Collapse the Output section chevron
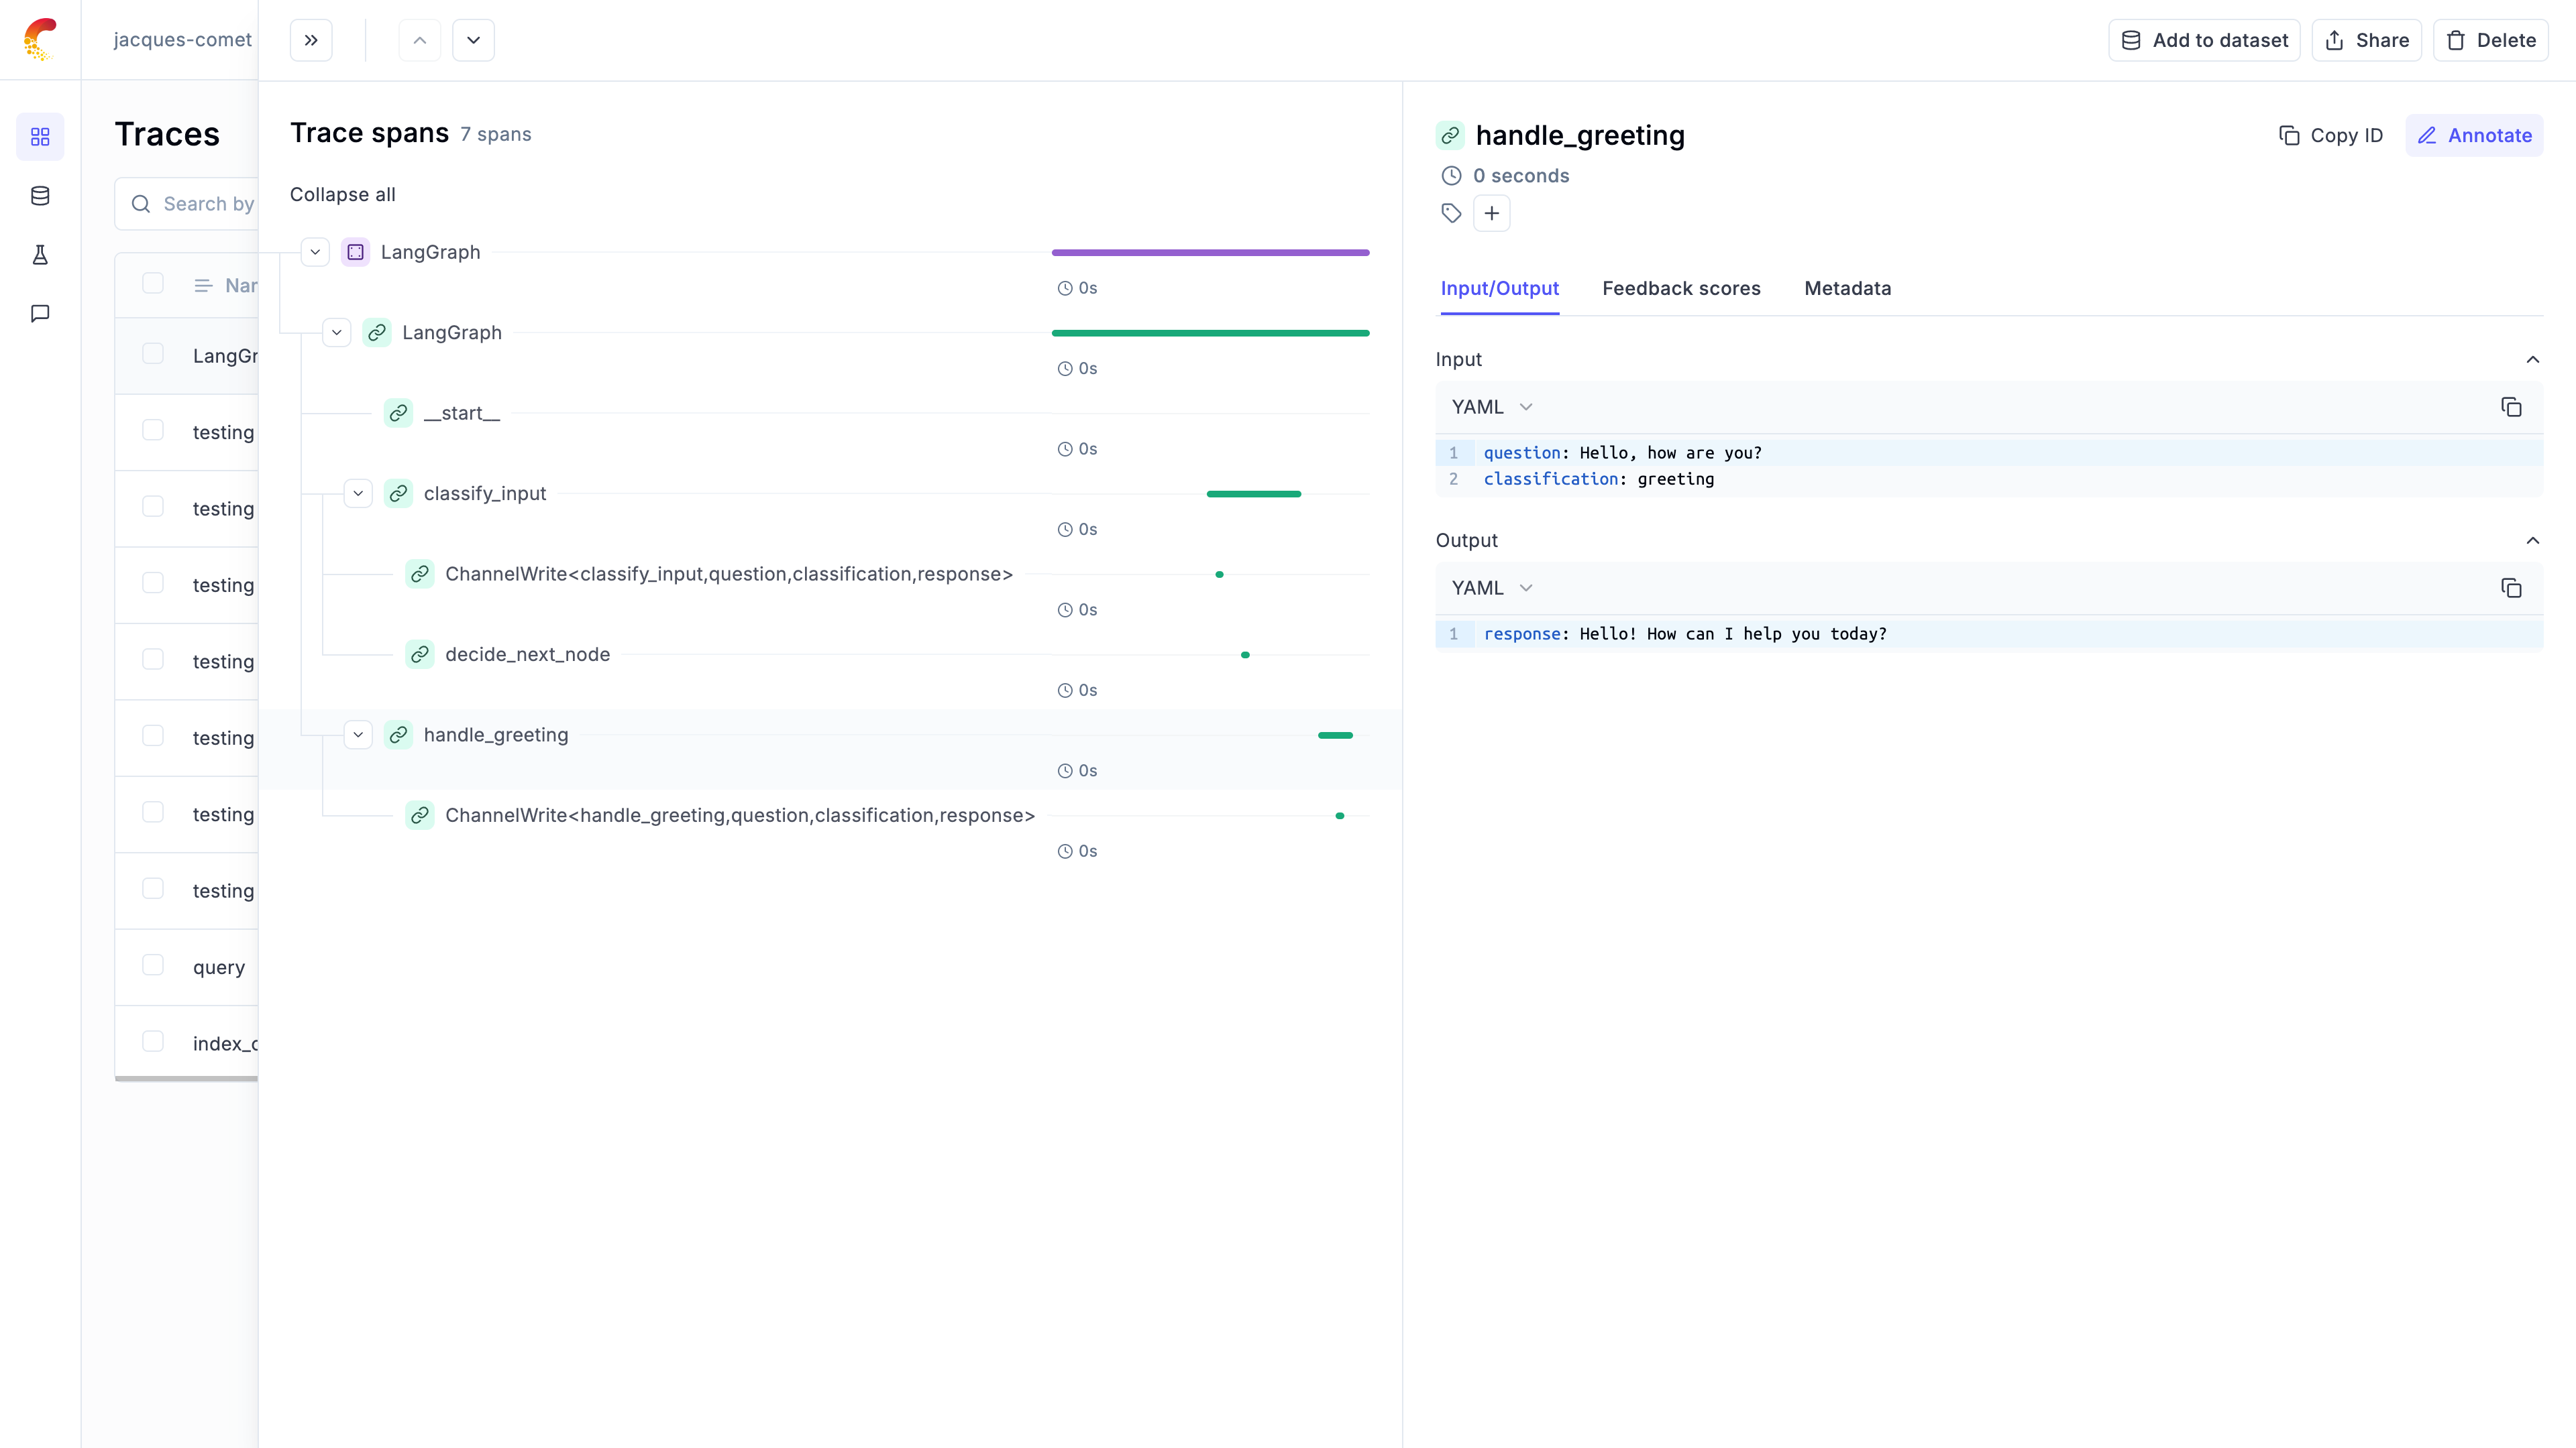The width and height of the screenshot is (2576, 1448). click(x=2532, y=540)
